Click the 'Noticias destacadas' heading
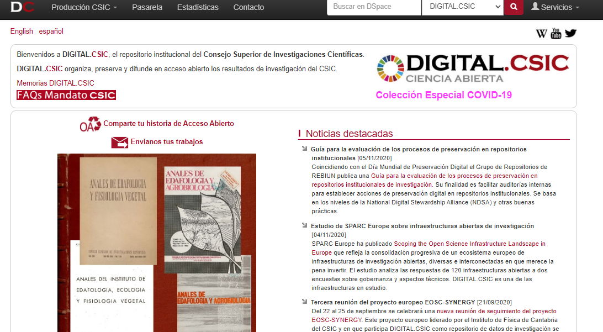Image resolution: width=603 pixels, height=332 pixels. coord(349,134)
